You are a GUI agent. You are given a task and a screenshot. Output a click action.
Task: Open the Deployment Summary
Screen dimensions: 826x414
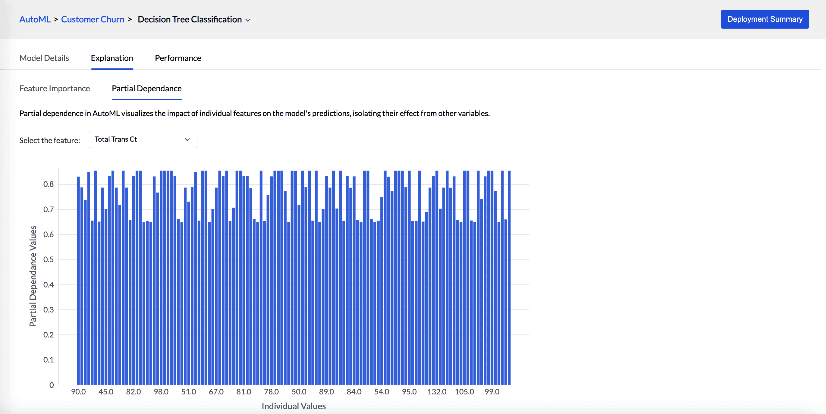pos(765,19)
